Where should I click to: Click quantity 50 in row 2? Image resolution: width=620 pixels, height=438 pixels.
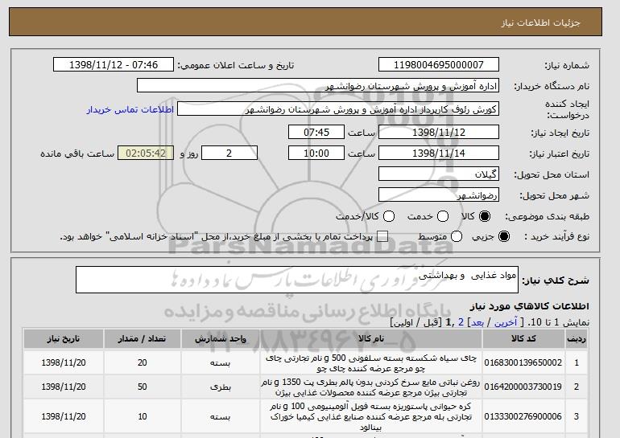[143, 387]
